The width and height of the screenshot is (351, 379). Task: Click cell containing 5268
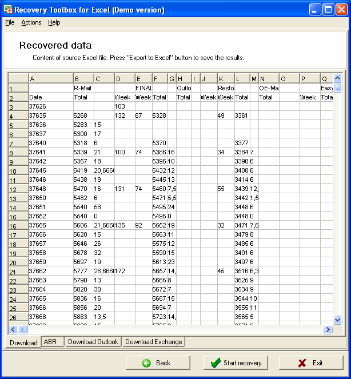pyautogui.click(x=83, y=115)
